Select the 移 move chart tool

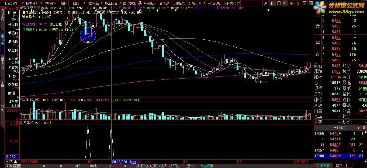point(298,3)
